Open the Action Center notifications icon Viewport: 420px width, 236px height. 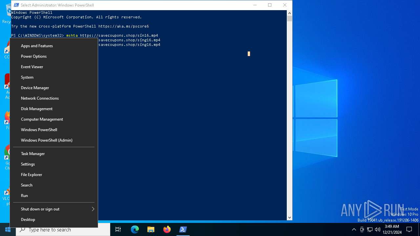[409, 229]
